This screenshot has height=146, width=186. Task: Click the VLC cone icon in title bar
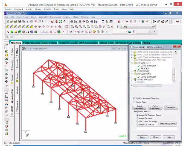point(6,5)
